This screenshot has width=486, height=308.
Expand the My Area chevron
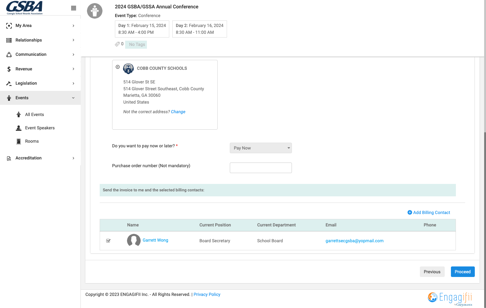click(73, 26)
